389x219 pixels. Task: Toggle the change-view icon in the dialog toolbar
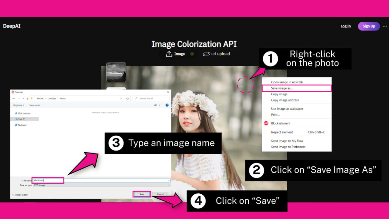(x=156, y=105)
